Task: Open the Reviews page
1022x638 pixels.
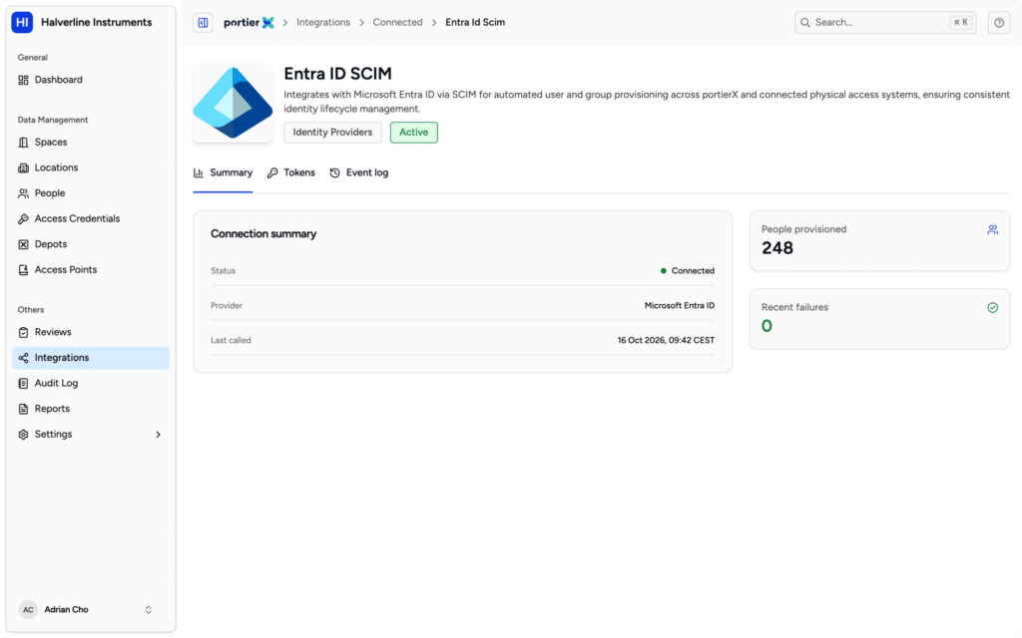Action: click(x=91, y=332)
